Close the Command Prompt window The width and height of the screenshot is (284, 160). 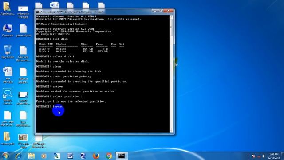tap(168, 11)
